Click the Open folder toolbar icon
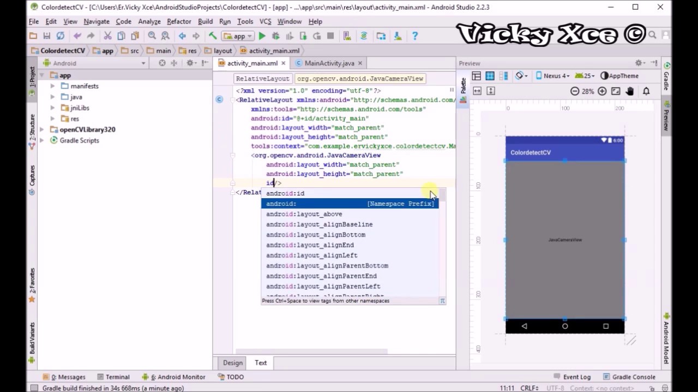 click(33, 36)
